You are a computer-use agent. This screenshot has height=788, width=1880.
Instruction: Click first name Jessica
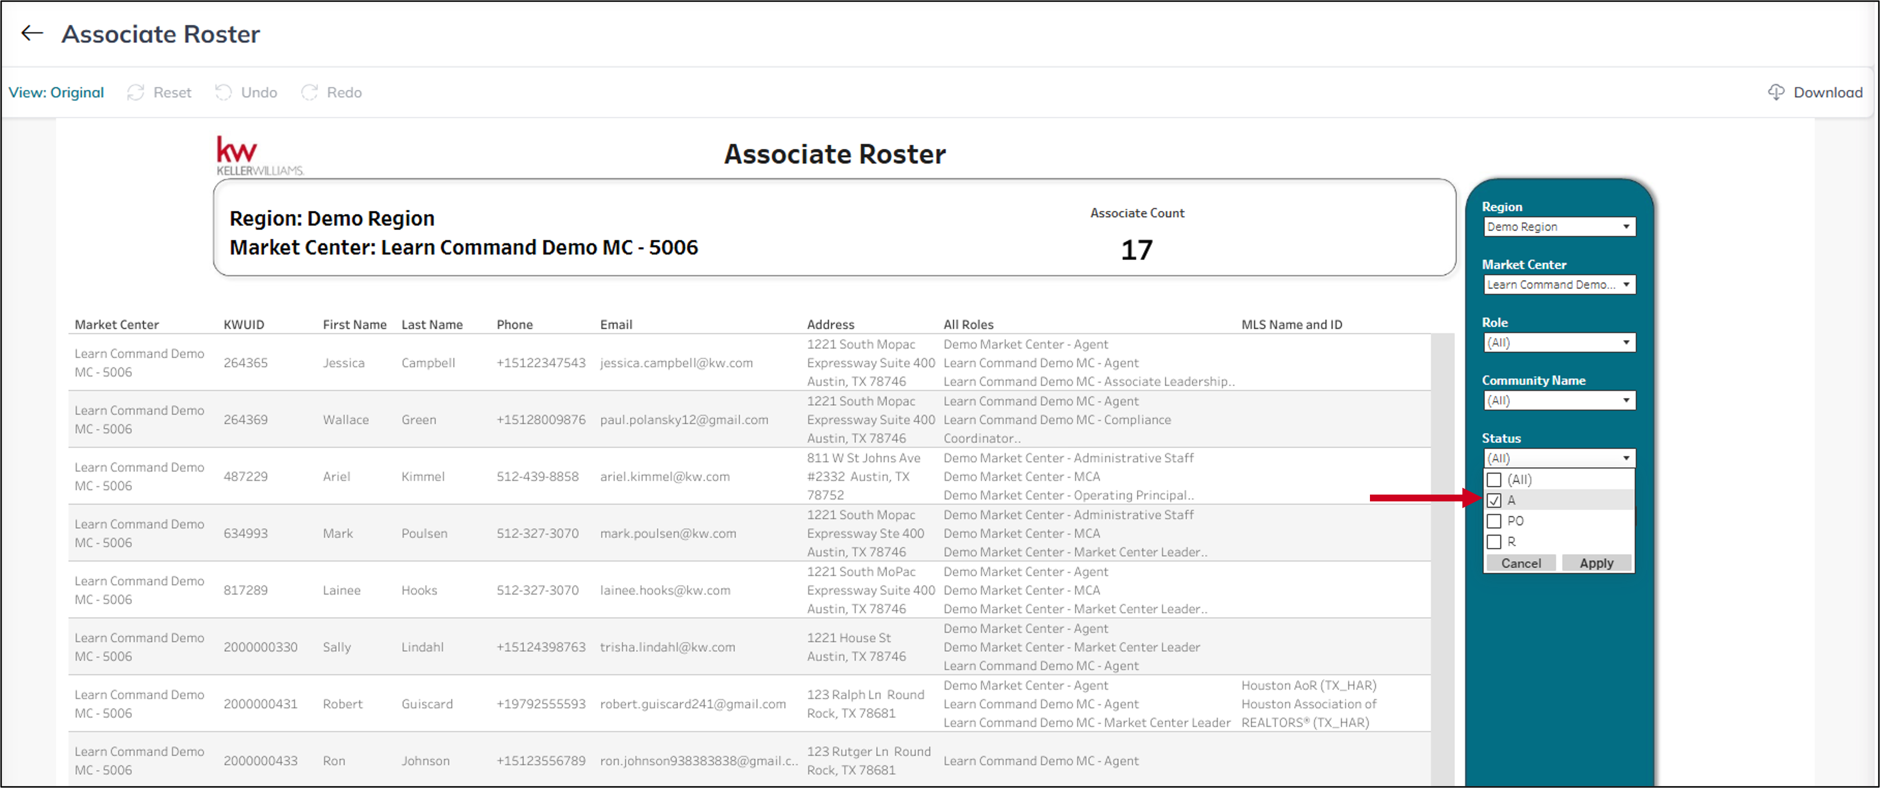[x=344, y=363]
